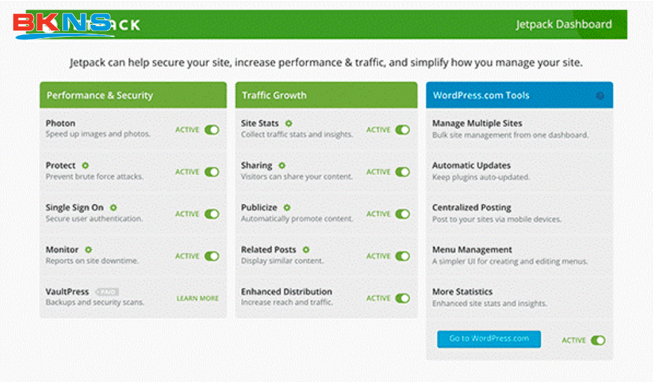Switch off the Monitor toggle
Image resolution: width=653 pixels, height=382 pixels.
pyautogui.click(x=212, y=256)
